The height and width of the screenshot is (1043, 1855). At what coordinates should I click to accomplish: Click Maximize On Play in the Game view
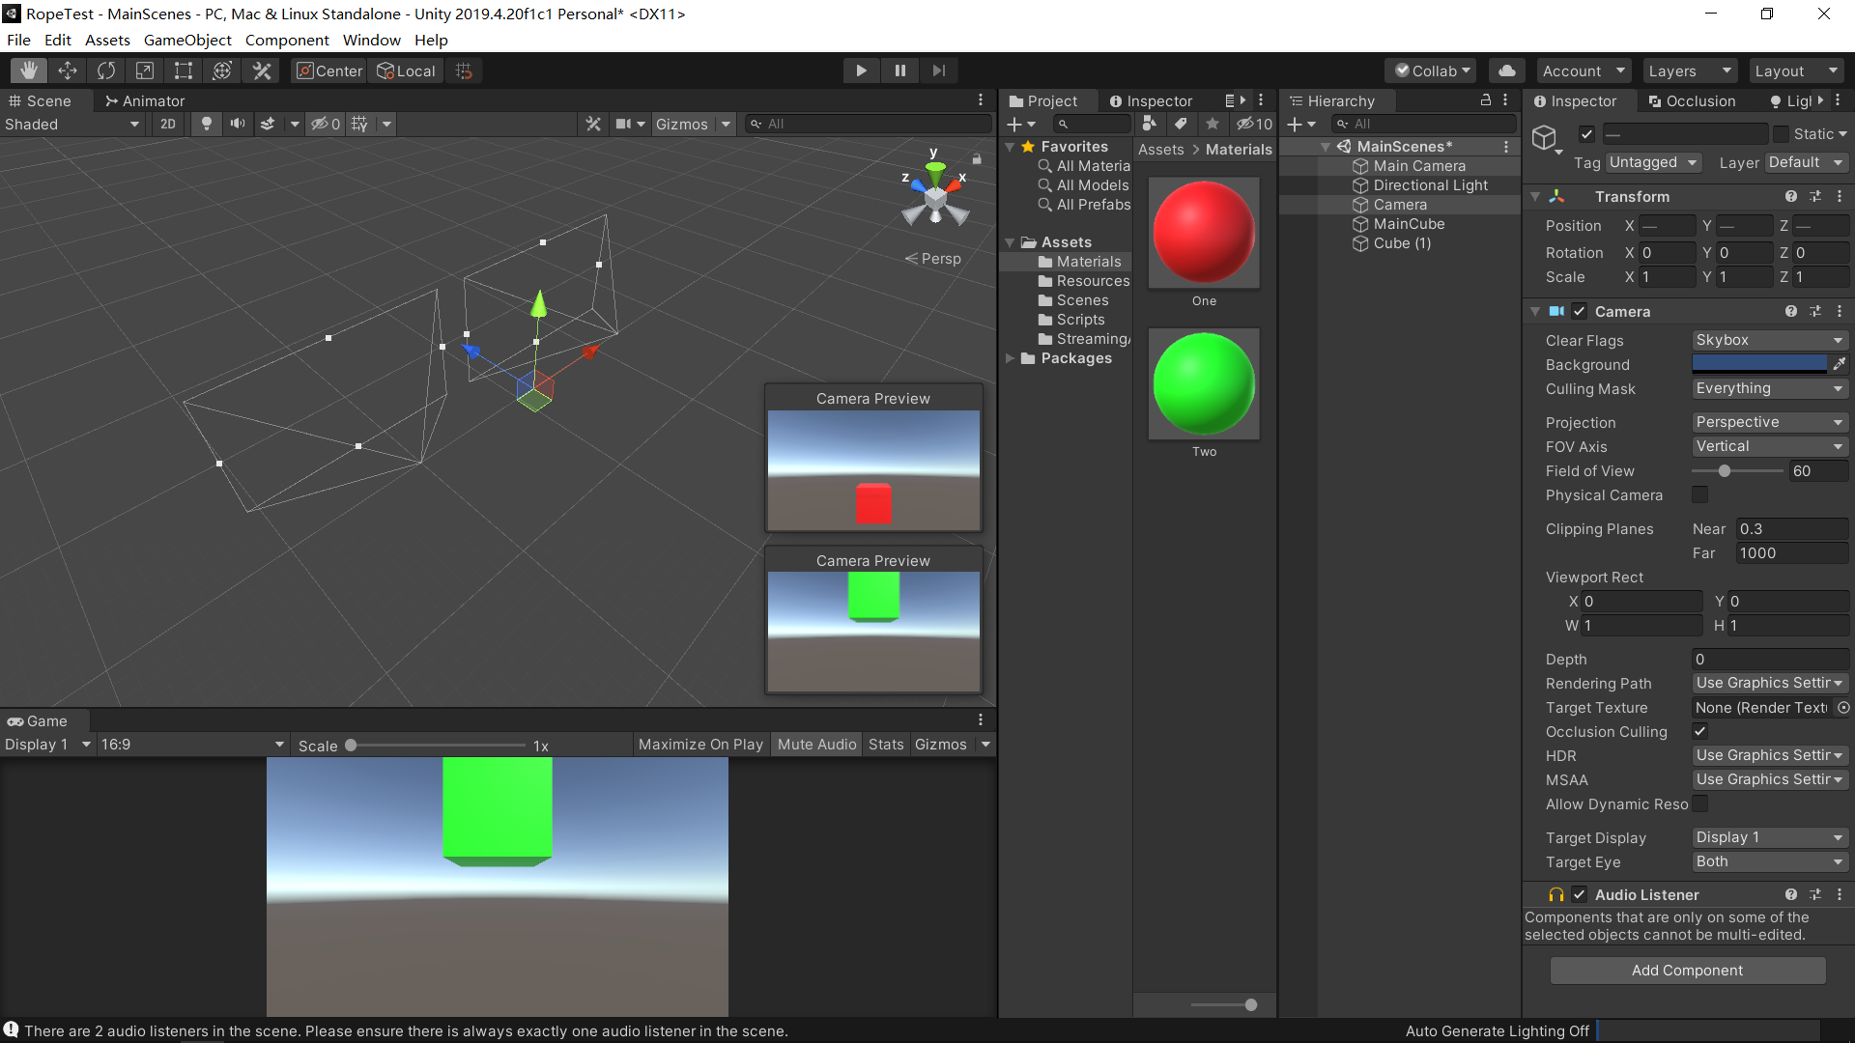pyautogui.click(x=699, y=744)
